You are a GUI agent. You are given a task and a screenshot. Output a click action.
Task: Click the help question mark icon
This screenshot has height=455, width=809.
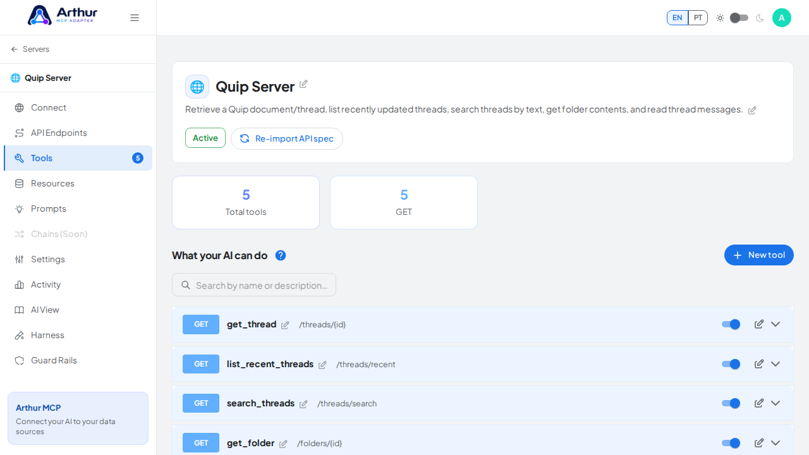tap(281, 255)
